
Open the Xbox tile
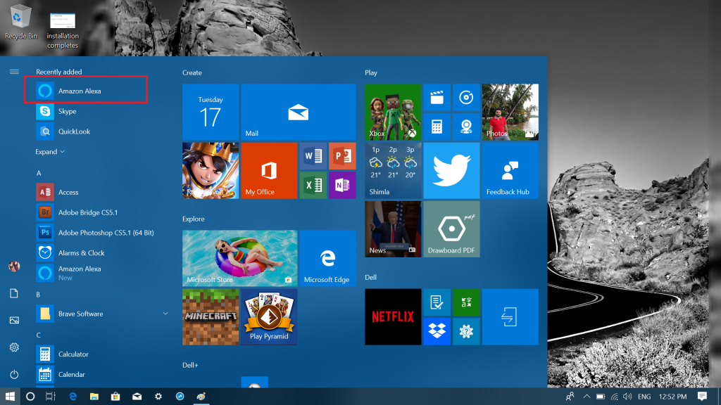point(393,112)
